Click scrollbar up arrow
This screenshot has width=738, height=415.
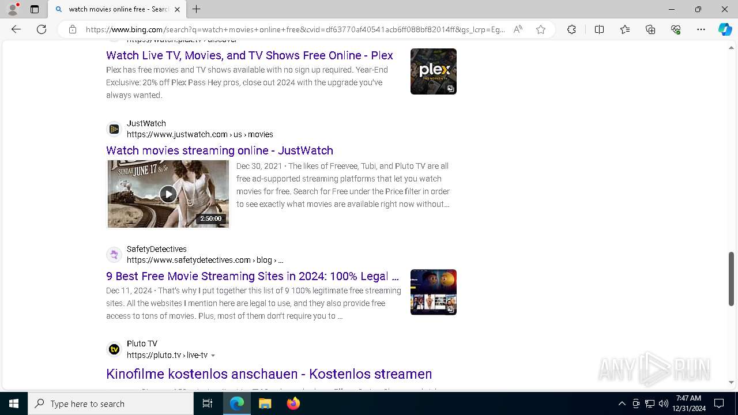click(x=731, y=47)
